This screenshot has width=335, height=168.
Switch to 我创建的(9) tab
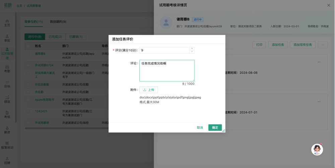(58, 21)
